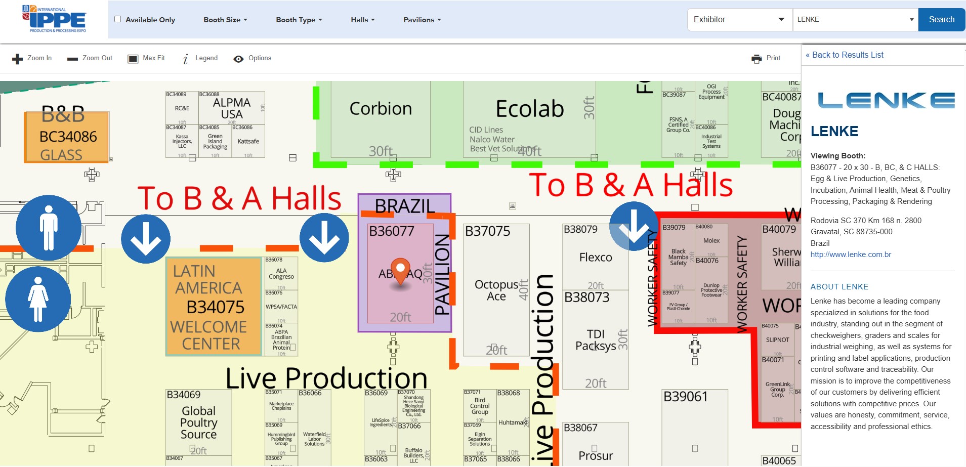Open the Halls filter menu
The width and height of the screenshot is (966, 467).
click(362, 20)
